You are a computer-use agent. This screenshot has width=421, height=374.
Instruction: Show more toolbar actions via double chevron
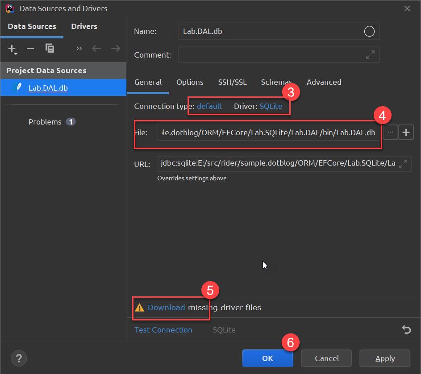tap(79, 48)
